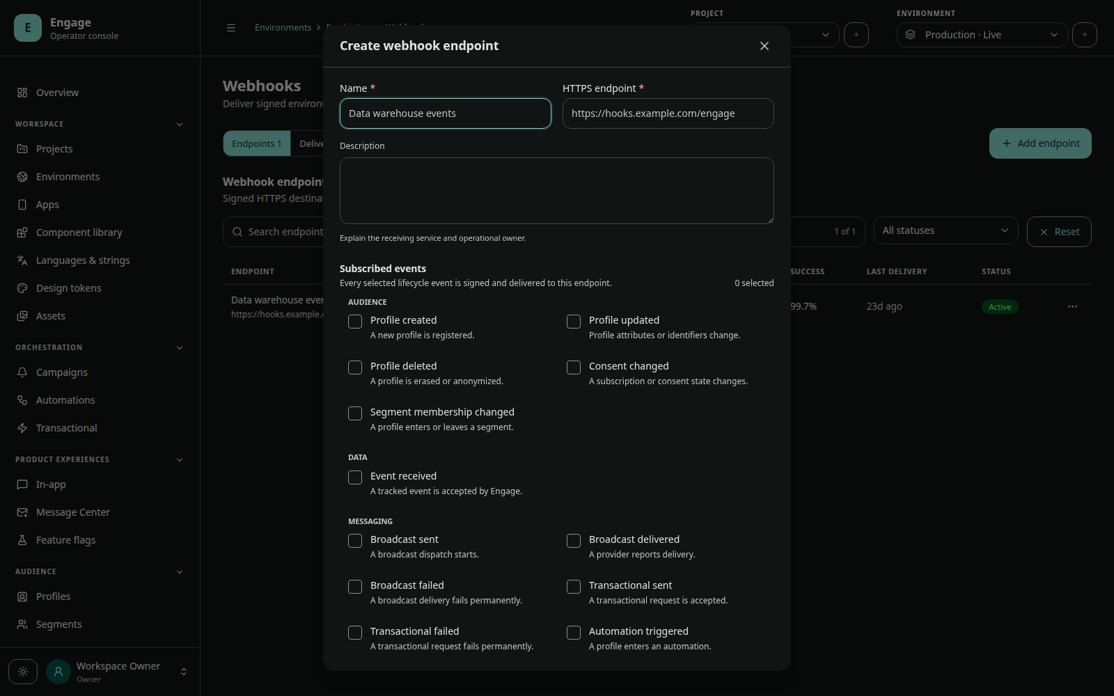Click into the Description text area
The width and height of the screenshot is (1114, 696).
(557, 191)
